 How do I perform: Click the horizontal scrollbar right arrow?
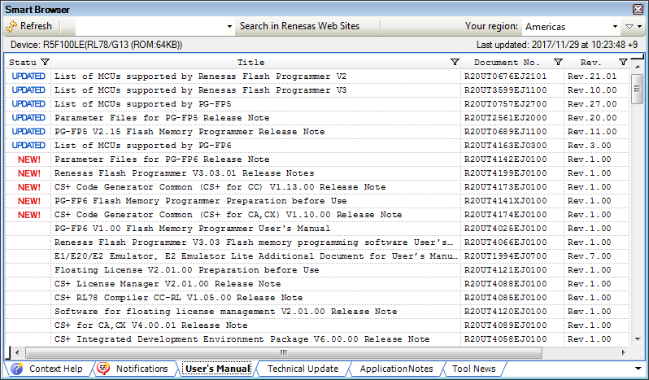coord(623,352)
